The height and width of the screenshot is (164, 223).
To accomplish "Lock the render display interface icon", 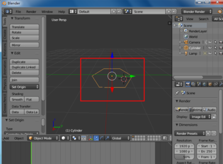I will click(x=213, y=117).
